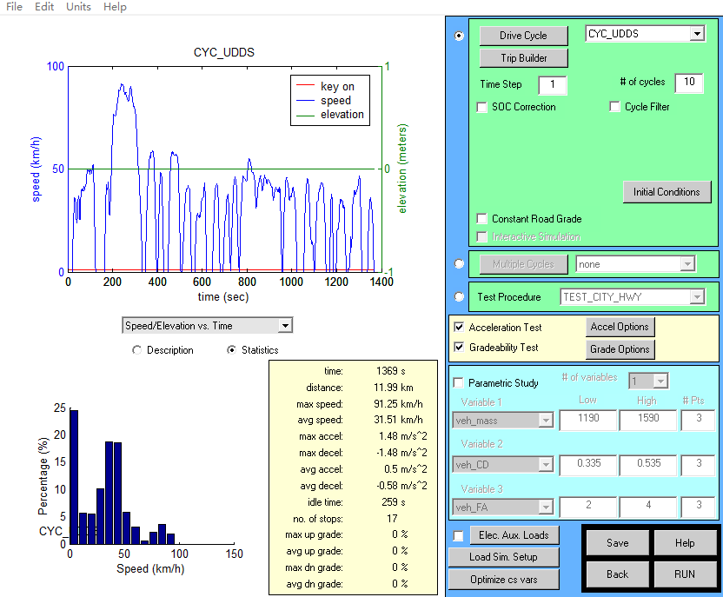The width and height of the screenshot is (723, 597).
Task: Enable the SOC Correction checkbox
Action: click(482, 107)
